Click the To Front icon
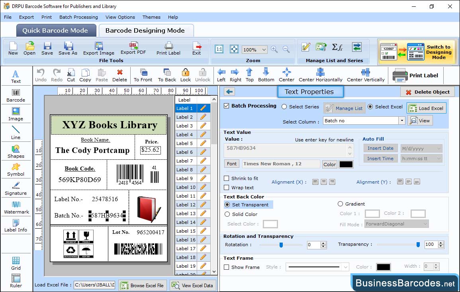Image resolution: width=460 pixels, height=292 pixels. (143, 75)
